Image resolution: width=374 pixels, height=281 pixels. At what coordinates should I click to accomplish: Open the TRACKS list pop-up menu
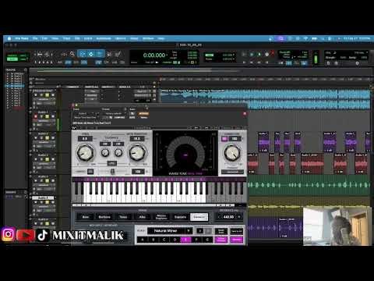(x=26, y=69)
